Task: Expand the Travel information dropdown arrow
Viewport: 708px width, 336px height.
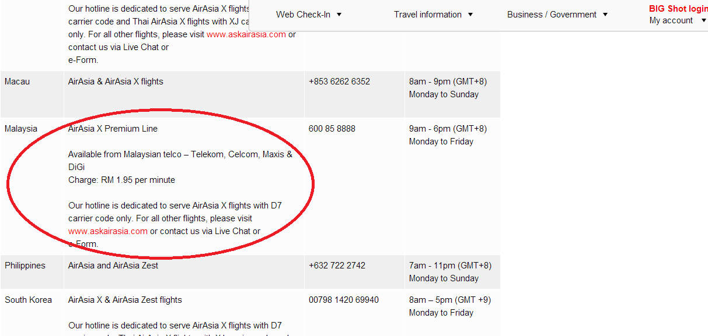Action: [470, 15]
